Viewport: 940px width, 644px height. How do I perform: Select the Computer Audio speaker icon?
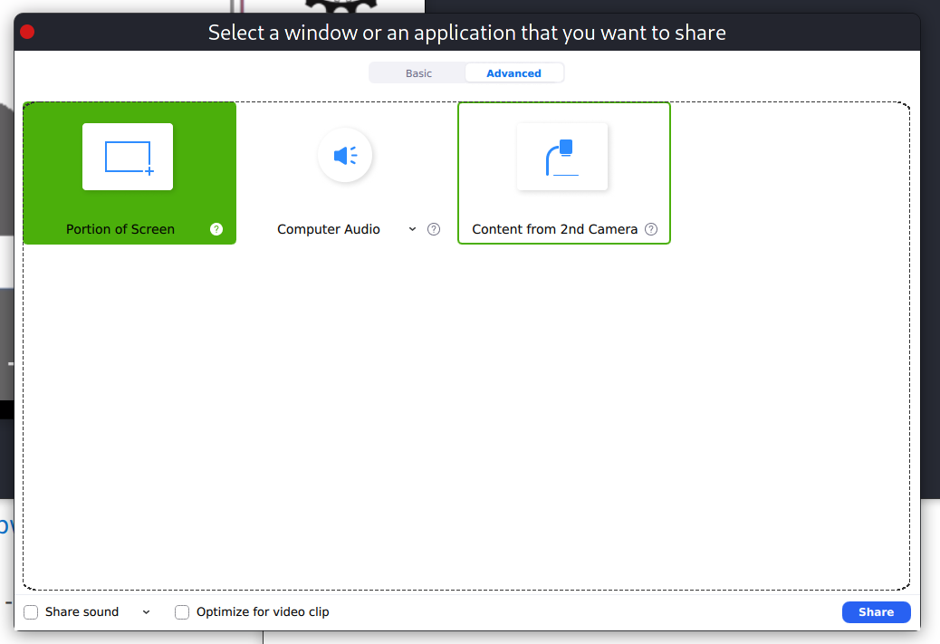345,155
